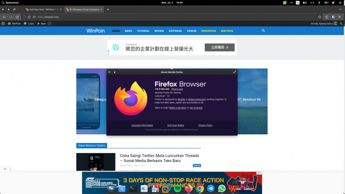Open REVIEW section
This screenshot has width=345, height=194.
pos(159,31)
